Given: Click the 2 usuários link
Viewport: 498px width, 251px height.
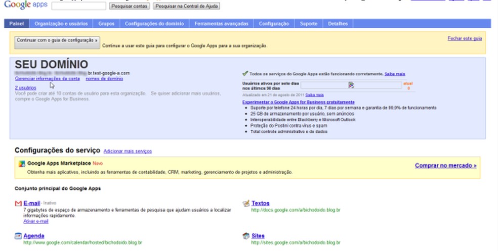Looking at the screenshot, I should 25,88.
